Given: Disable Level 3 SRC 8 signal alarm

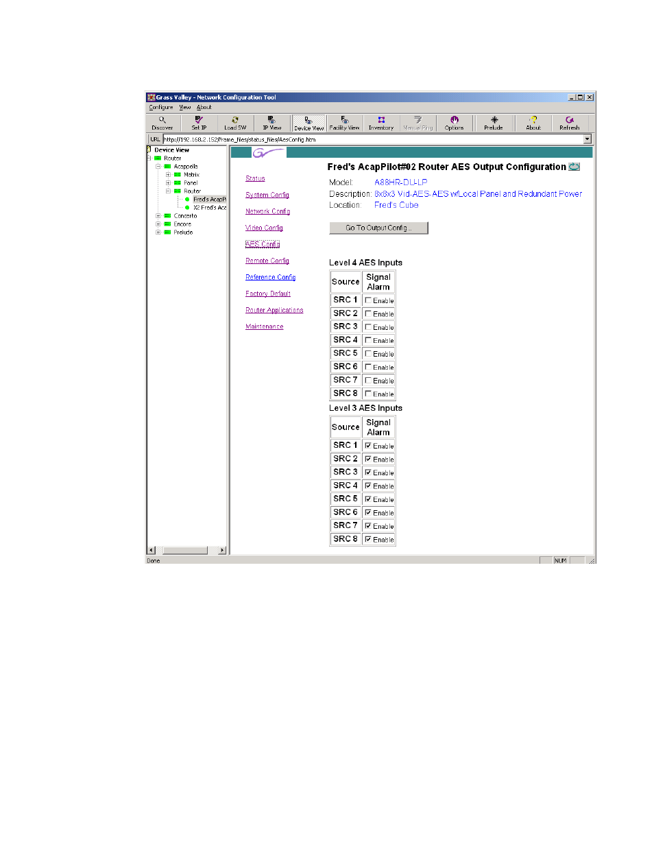Looking at the screenshot, I should [368, 540].
